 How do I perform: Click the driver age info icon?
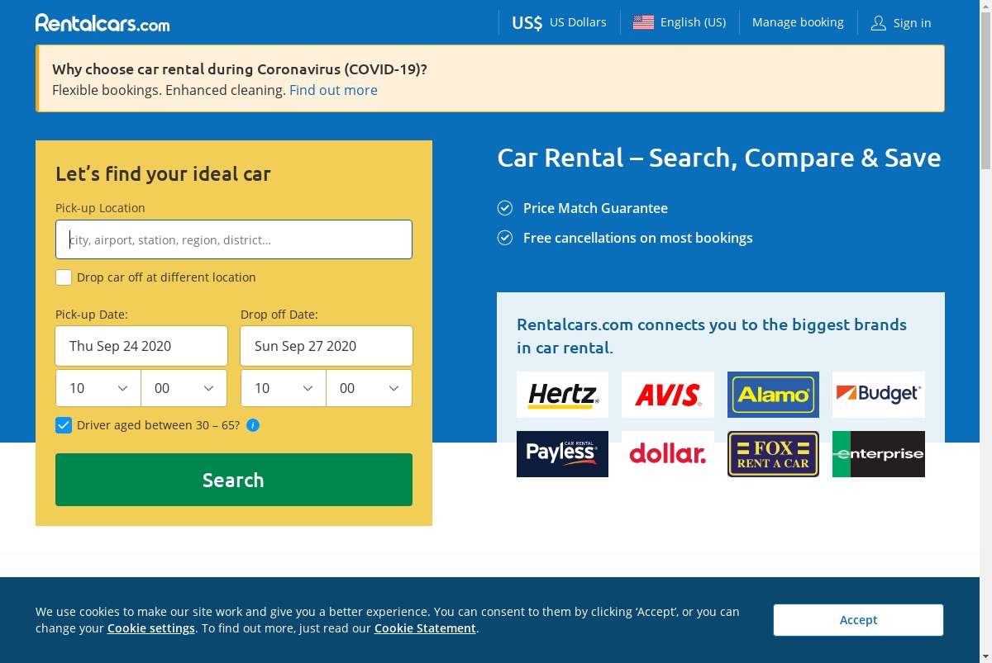click(253, 425)
